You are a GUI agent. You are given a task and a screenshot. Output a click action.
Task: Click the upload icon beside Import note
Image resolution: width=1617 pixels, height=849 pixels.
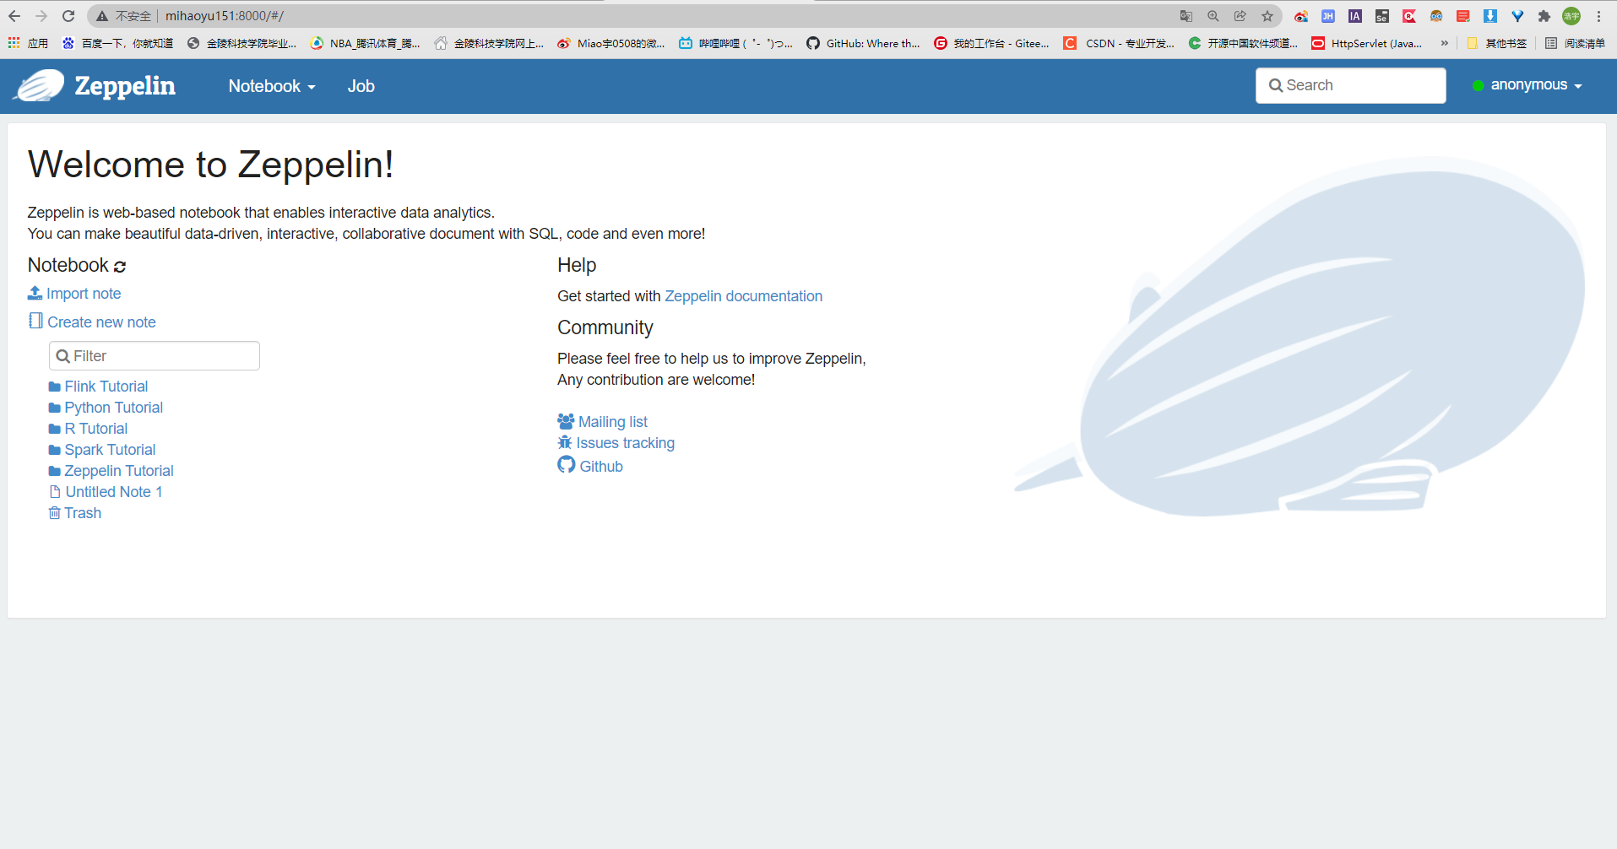click(35, 293)
